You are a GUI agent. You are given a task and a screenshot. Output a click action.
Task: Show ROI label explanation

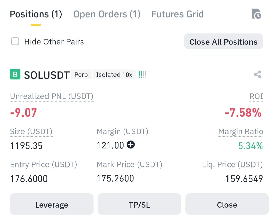[256, 96]
